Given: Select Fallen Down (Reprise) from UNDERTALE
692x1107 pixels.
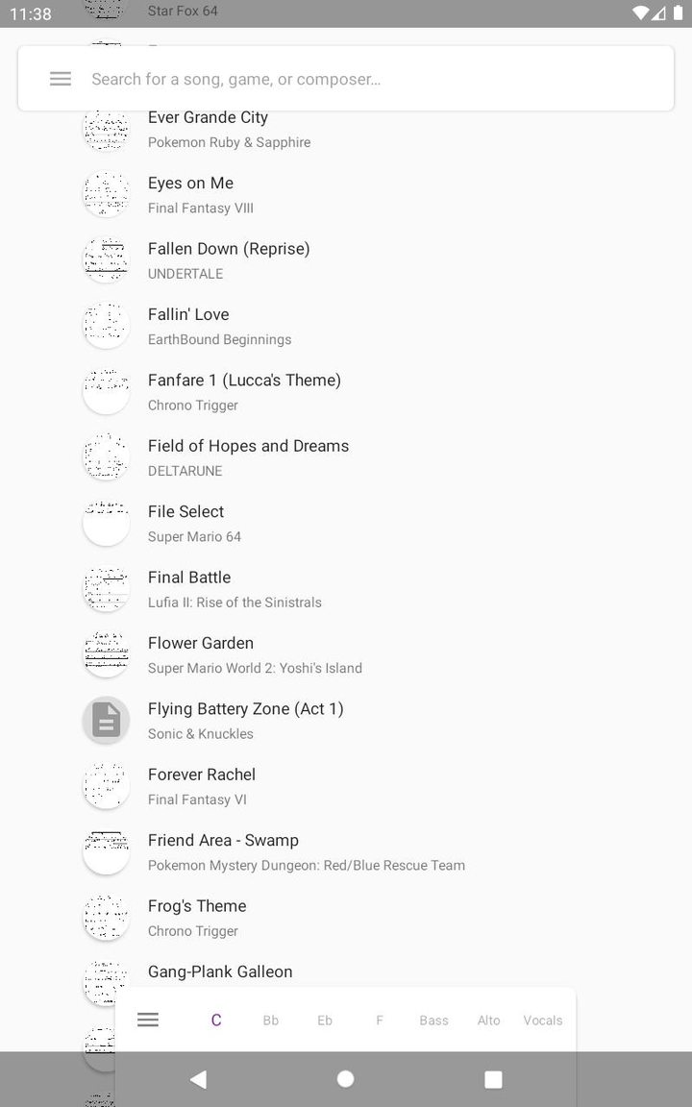Looking at the screenshot, I should (269, 258).
